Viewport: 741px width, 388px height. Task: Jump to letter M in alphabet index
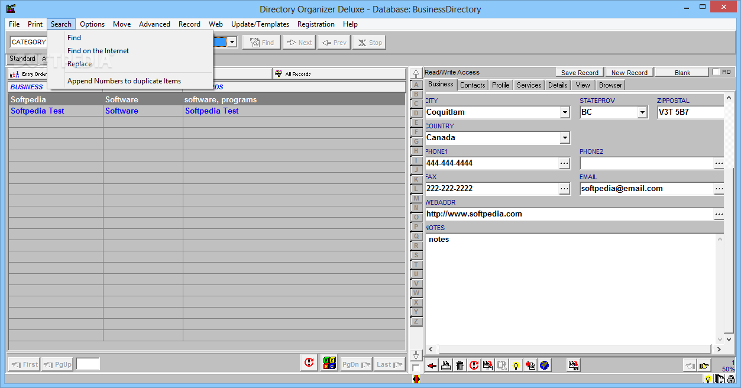pos(416,198)
